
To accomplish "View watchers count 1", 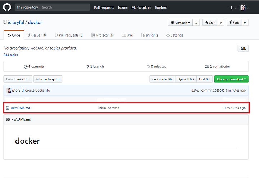I will (x=196, y=23).
